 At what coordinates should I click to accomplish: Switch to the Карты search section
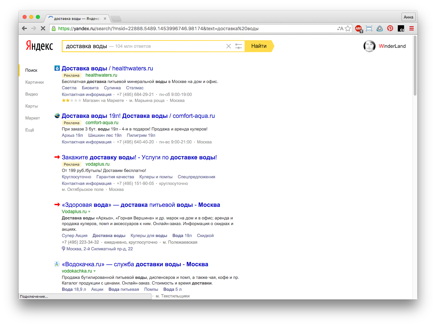pos(32,106)
